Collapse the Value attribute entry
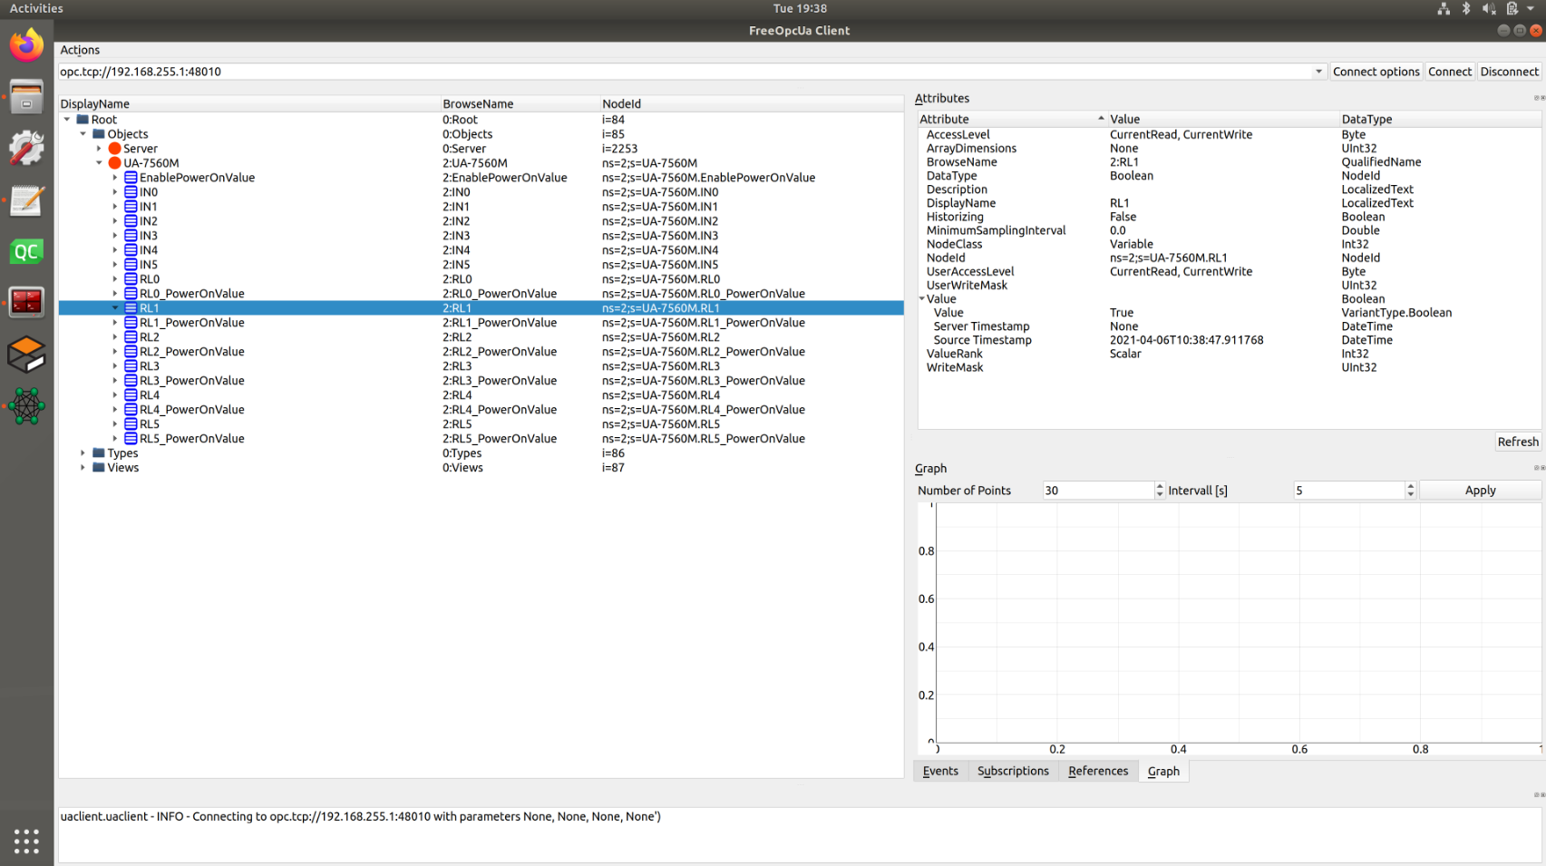The image size is (1546, 866). click(922, 298)
